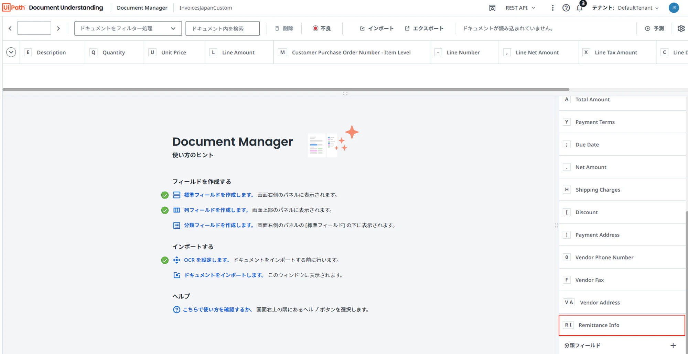Click the V A shortcut key for Vendor Address

pyautogui.click(x=569, y=302)
